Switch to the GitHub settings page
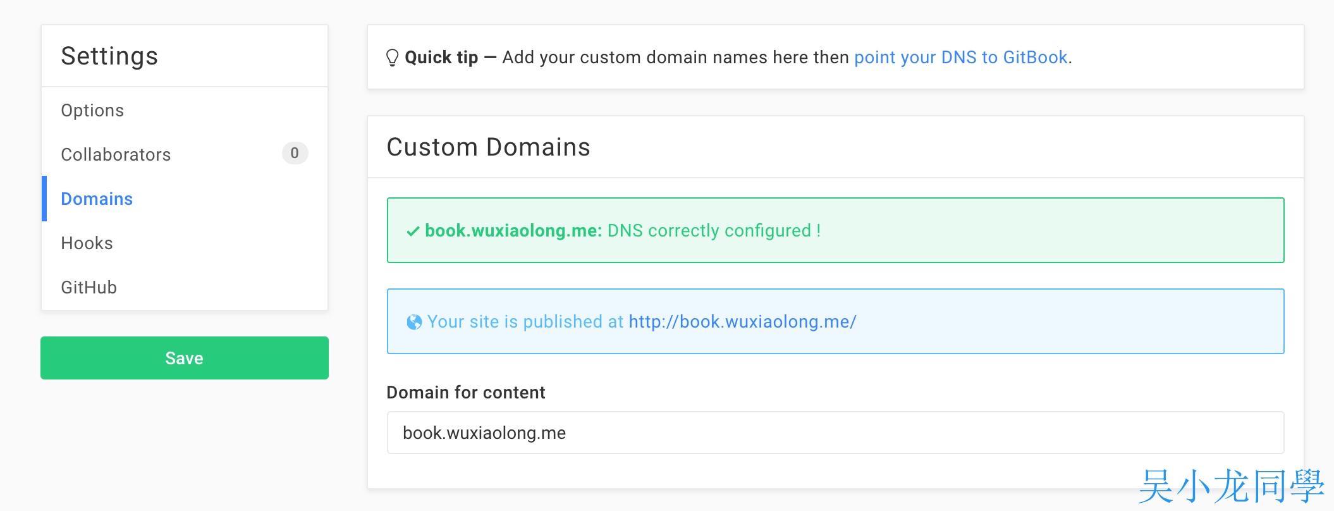 (89, 288)
